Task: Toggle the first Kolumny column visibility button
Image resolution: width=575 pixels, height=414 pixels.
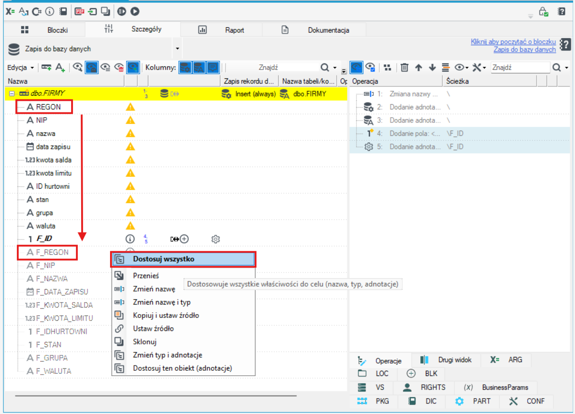Action: click(x=185, y=67)
